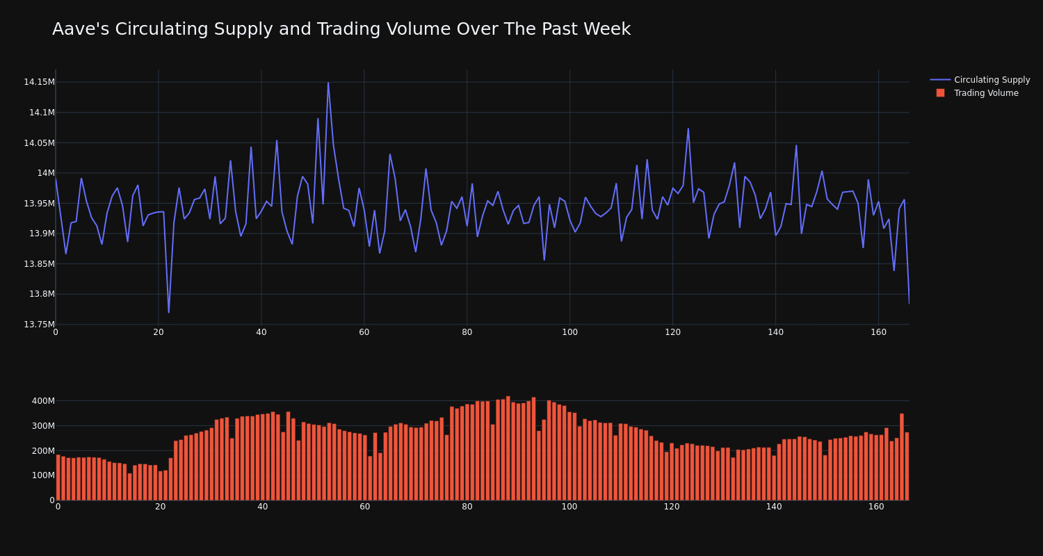Click the 13.8M y-axis label
This screenshot has height=556, width=1043.
(42, 294)
